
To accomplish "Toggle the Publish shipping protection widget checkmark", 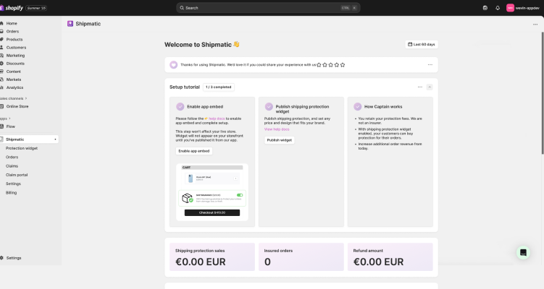I will coord(269,107).
